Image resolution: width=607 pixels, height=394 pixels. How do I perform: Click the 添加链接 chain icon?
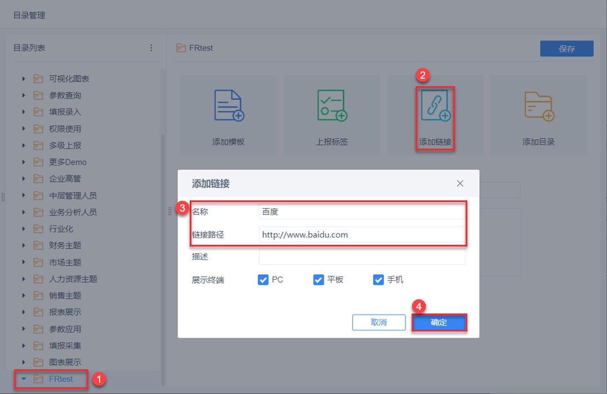point(435,105)
